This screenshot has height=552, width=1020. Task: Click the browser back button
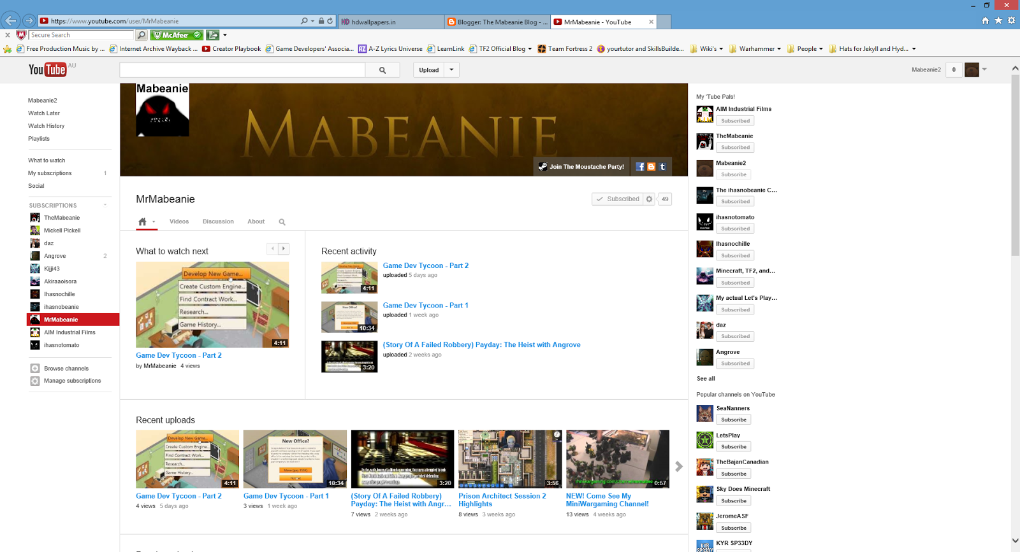11,20
